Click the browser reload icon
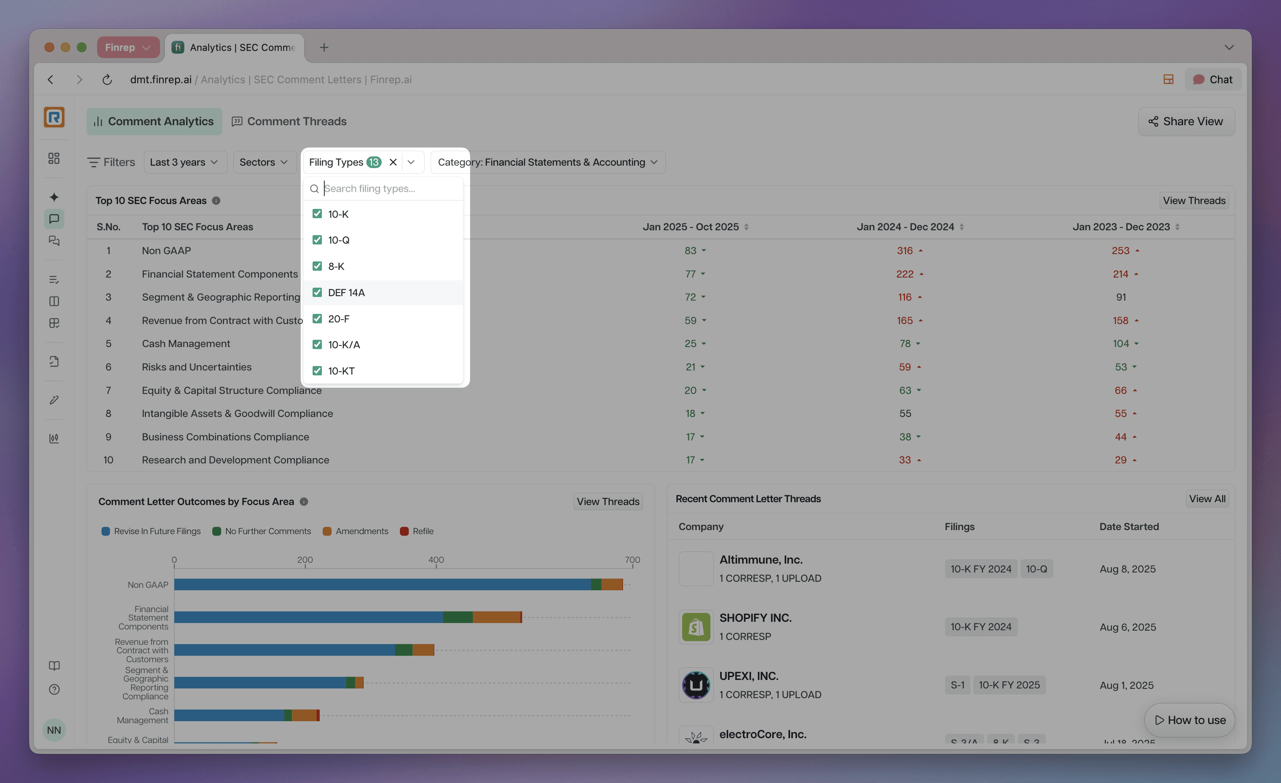Image resolution: width=1281 pixels, height=783 pixels. coord(107,80)
